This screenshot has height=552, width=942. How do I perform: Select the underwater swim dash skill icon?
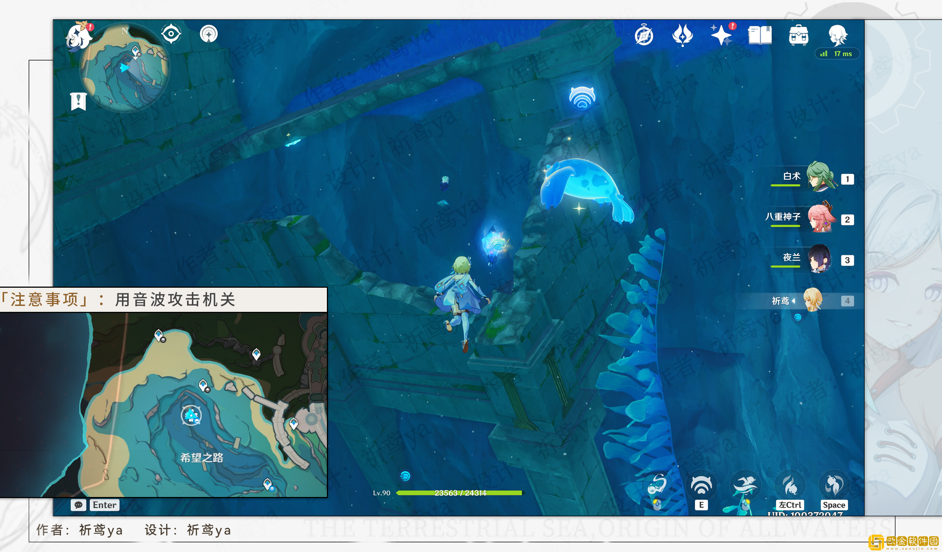[746, 485]
